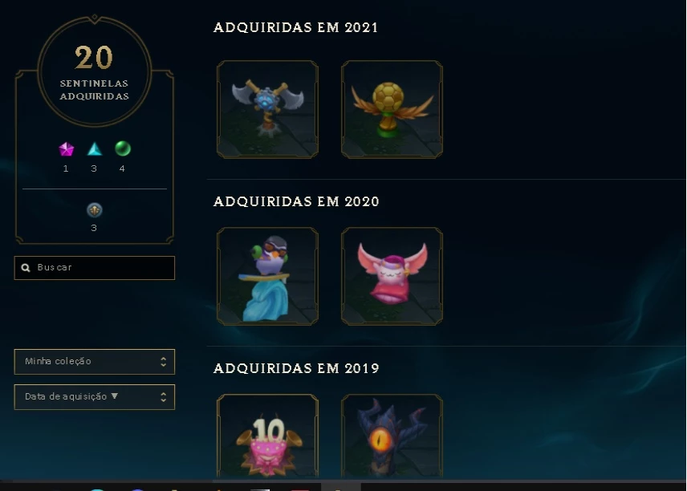Select the golden soccer ball ward skin
The height and width of the screenshot is (491, 687).
click(x=392, y=109)
